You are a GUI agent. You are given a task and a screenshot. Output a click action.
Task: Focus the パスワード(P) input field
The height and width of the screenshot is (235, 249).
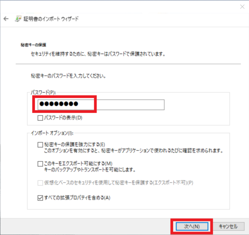pos(101,105)
